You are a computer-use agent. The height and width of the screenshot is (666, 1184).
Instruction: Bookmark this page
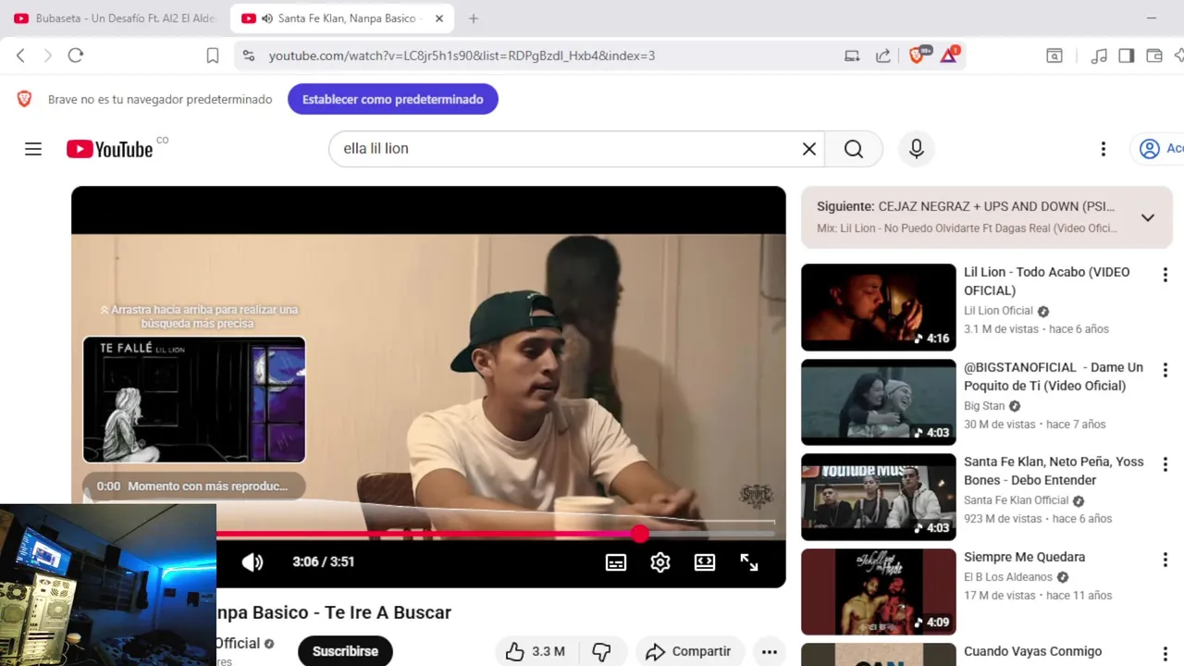point(212,55)
